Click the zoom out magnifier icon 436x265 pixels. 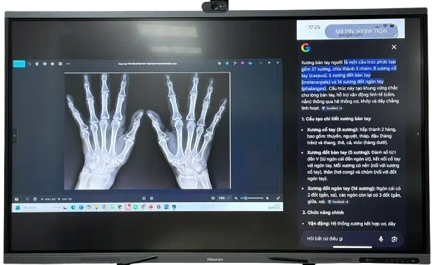pyautogui.click(x=236, y=198)
